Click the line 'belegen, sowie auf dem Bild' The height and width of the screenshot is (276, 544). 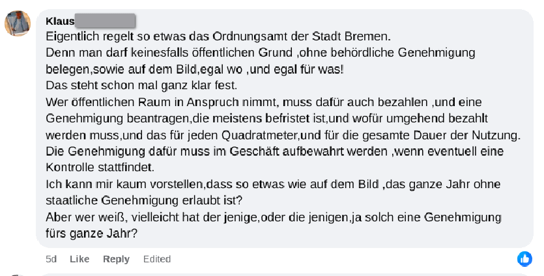[x=195, y=70]
